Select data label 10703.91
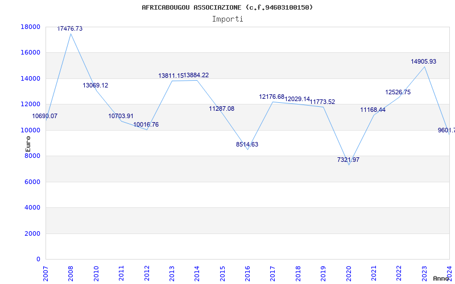Viewport: 455px width, 284px height. pos(121,116)
